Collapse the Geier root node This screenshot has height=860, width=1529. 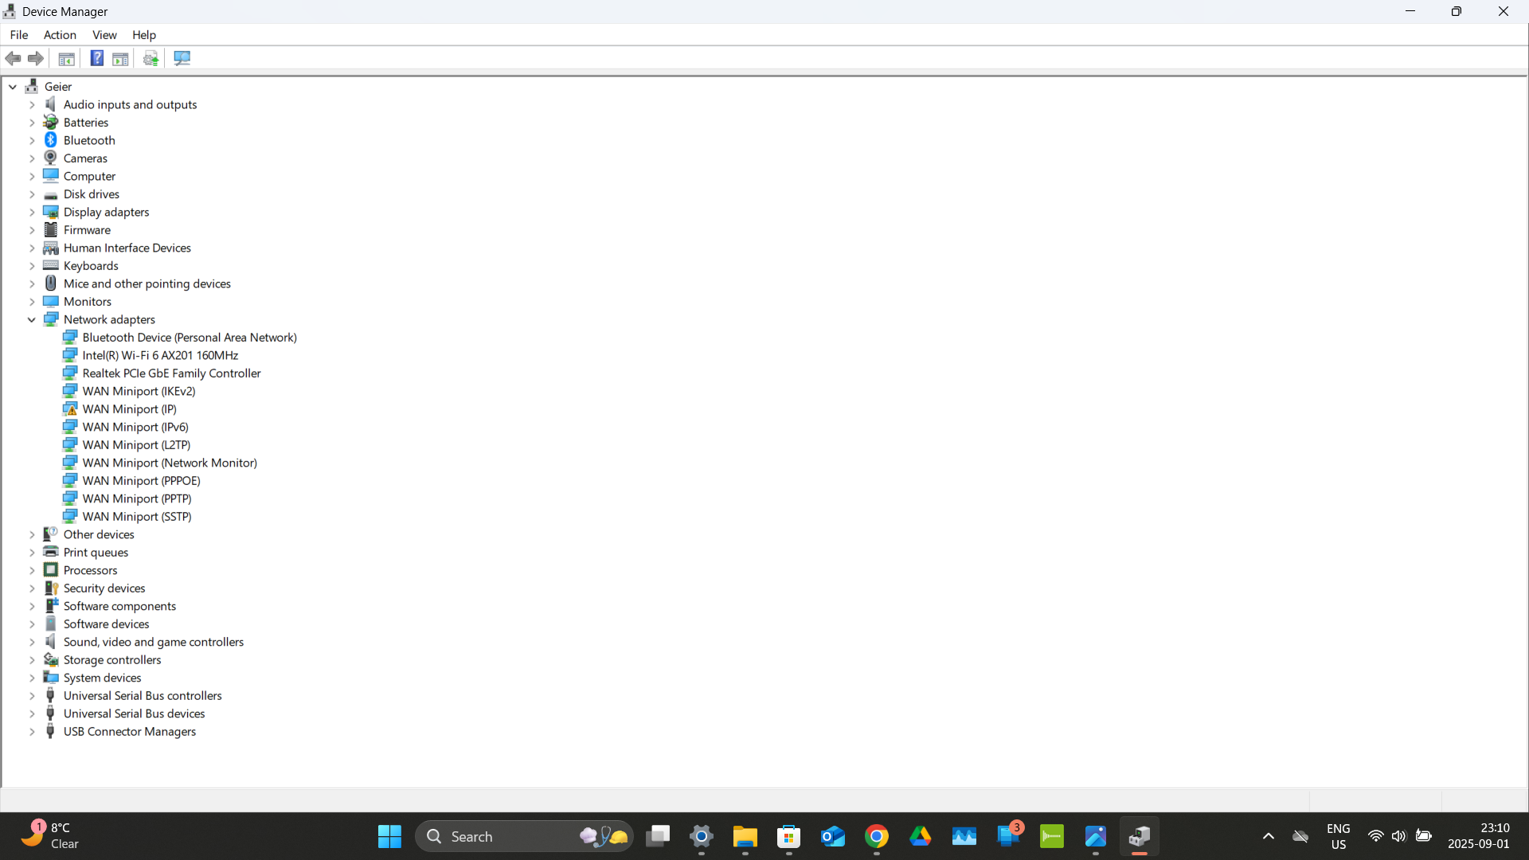tap(13, 87)
